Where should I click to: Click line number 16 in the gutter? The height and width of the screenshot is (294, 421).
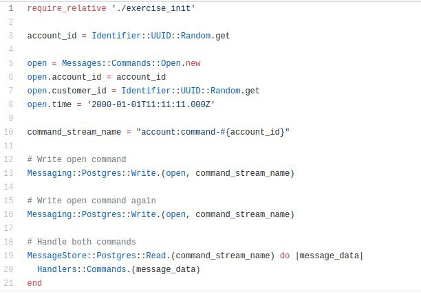[x=9, y=214]
